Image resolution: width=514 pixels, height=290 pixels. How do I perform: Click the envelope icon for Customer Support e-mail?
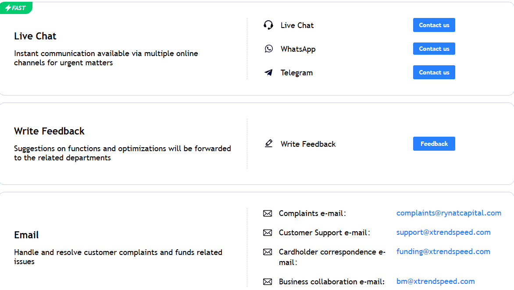point(268,233)
